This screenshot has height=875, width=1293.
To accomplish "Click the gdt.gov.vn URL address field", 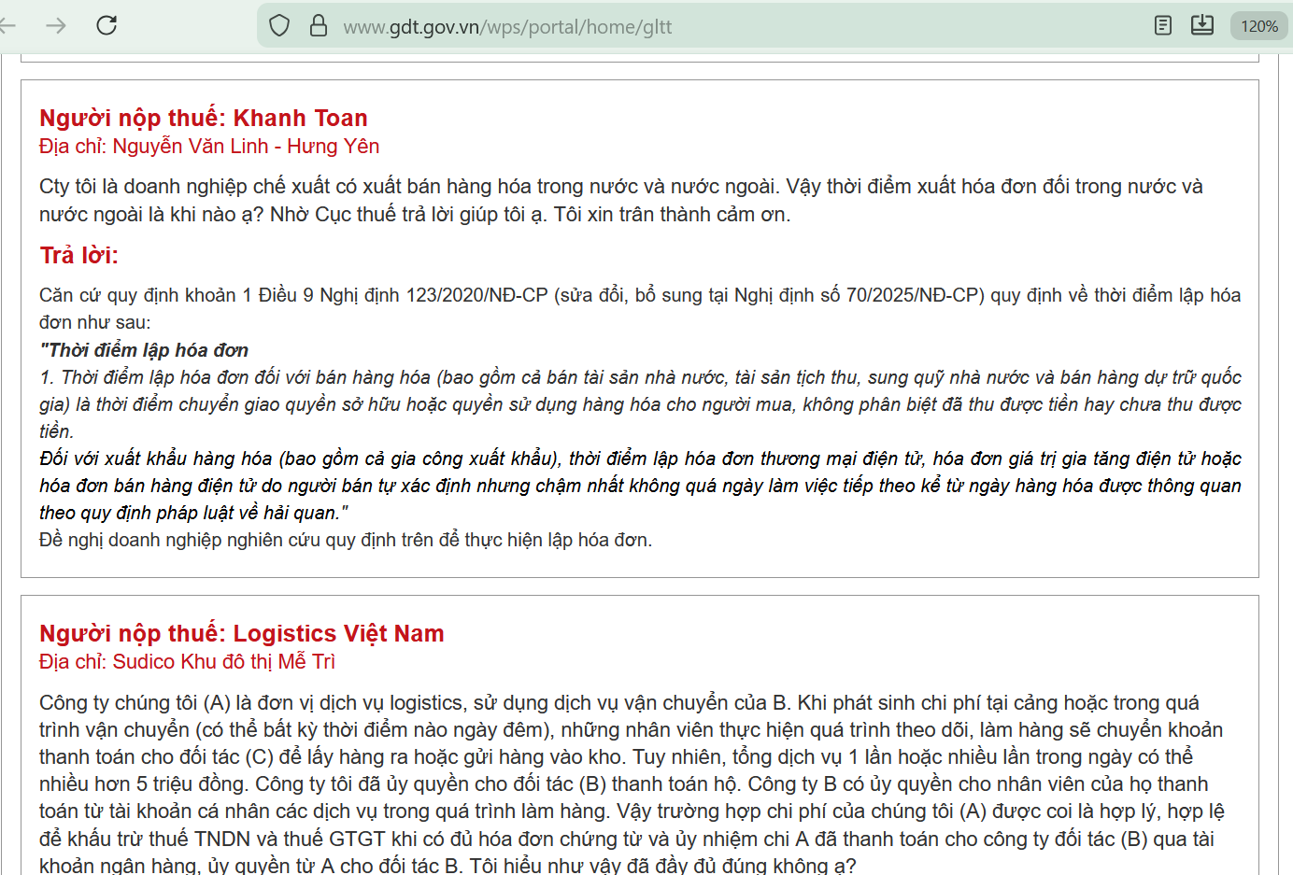I will [654, 27].
